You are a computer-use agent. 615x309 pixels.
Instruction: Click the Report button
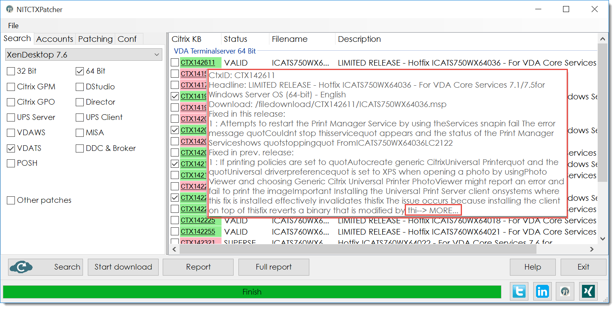tap(198, 267)
